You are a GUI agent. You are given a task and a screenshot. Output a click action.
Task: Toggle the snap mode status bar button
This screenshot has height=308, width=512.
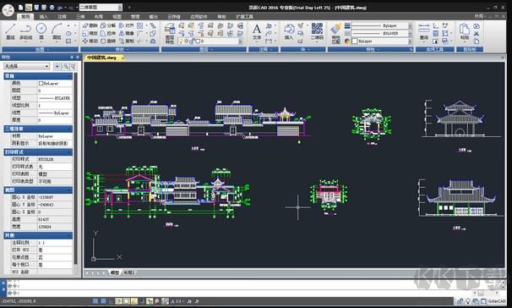[95, 301]
